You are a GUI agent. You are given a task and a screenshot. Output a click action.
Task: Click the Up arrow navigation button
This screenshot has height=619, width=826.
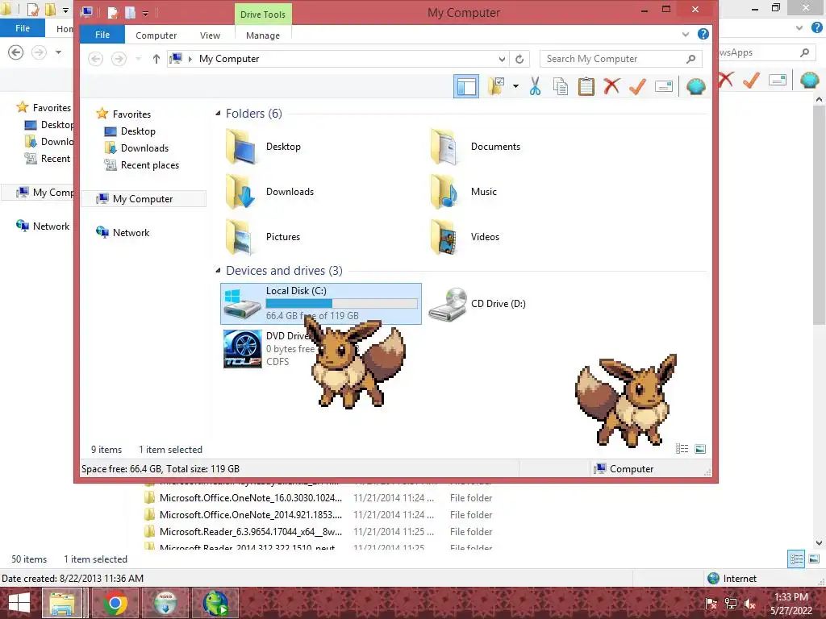[156, 59]
